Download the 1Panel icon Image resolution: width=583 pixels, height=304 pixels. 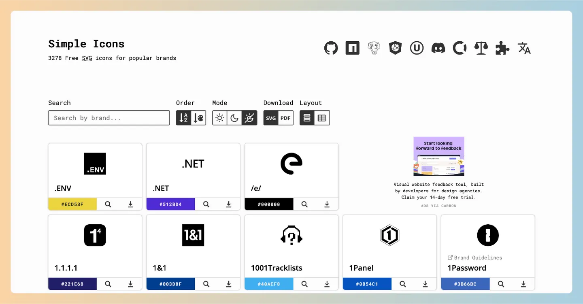click(x=425, y=284)
